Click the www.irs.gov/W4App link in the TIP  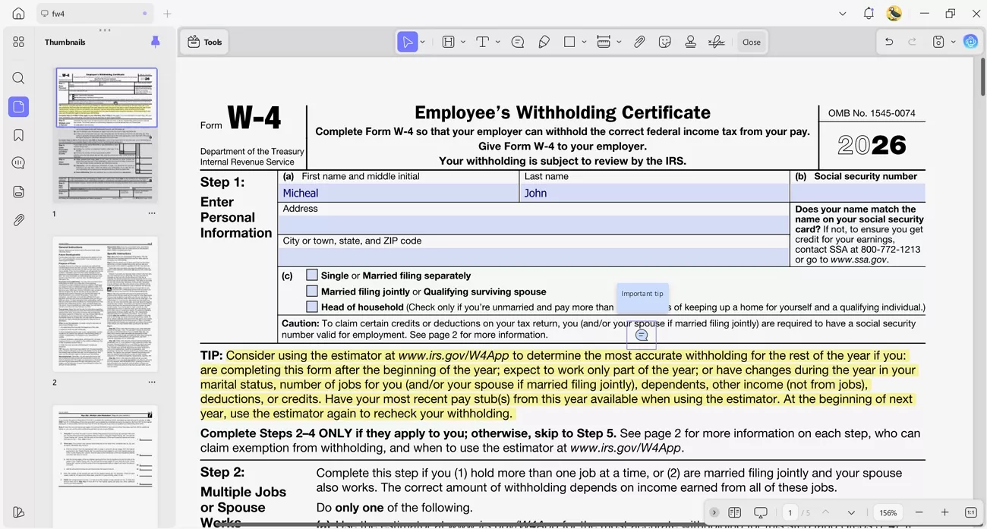click(x=453, y=355)
